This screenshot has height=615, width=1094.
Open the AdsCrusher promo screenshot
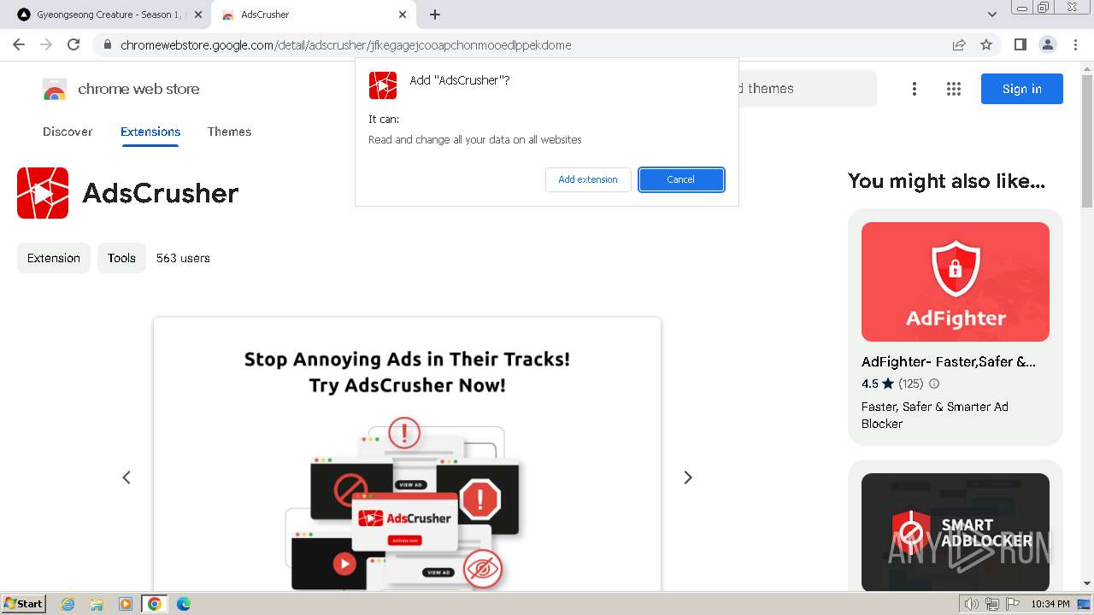pos(407,454)
